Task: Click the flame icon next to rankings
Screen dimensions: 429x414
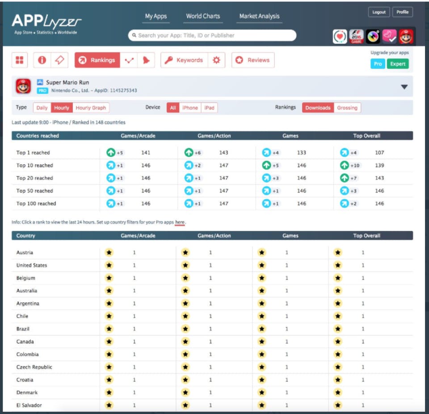Action: [x=146, y=60]
